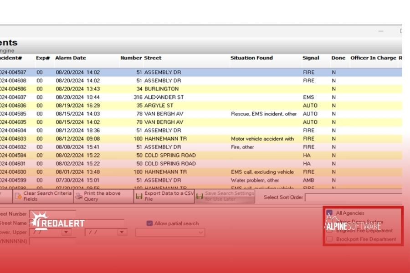This screenshot has height=273, width=410.
Task: Open the first alarm date dropdown
Action: [x=65, y=232]
